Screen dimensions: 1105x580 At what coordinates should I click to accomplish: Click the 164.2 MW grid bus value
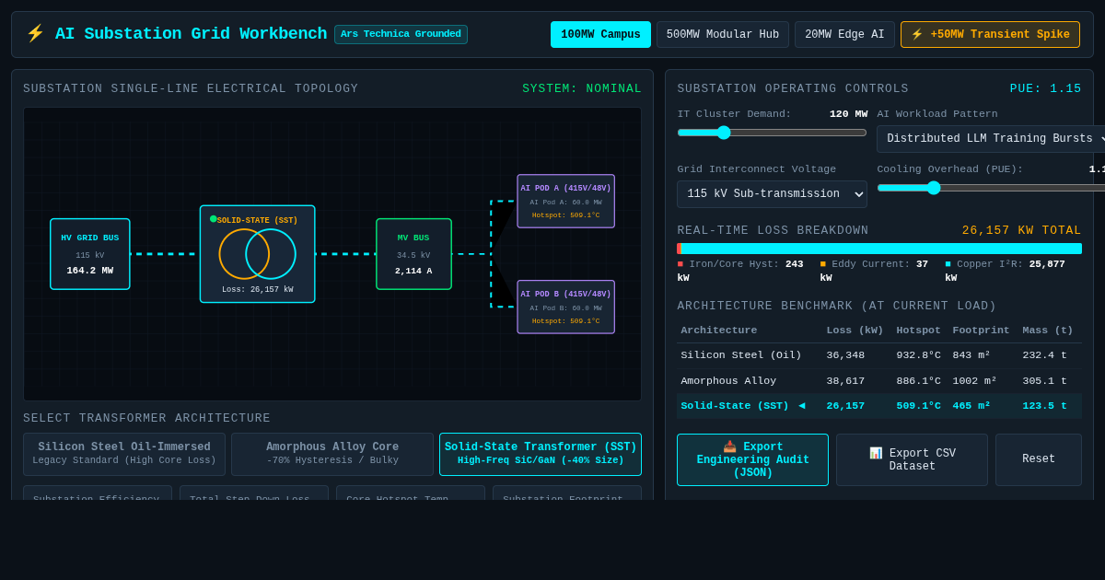pos(90,272)
